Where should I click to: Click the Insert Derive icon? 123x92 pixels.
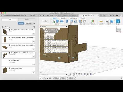(x=108, y=21)
